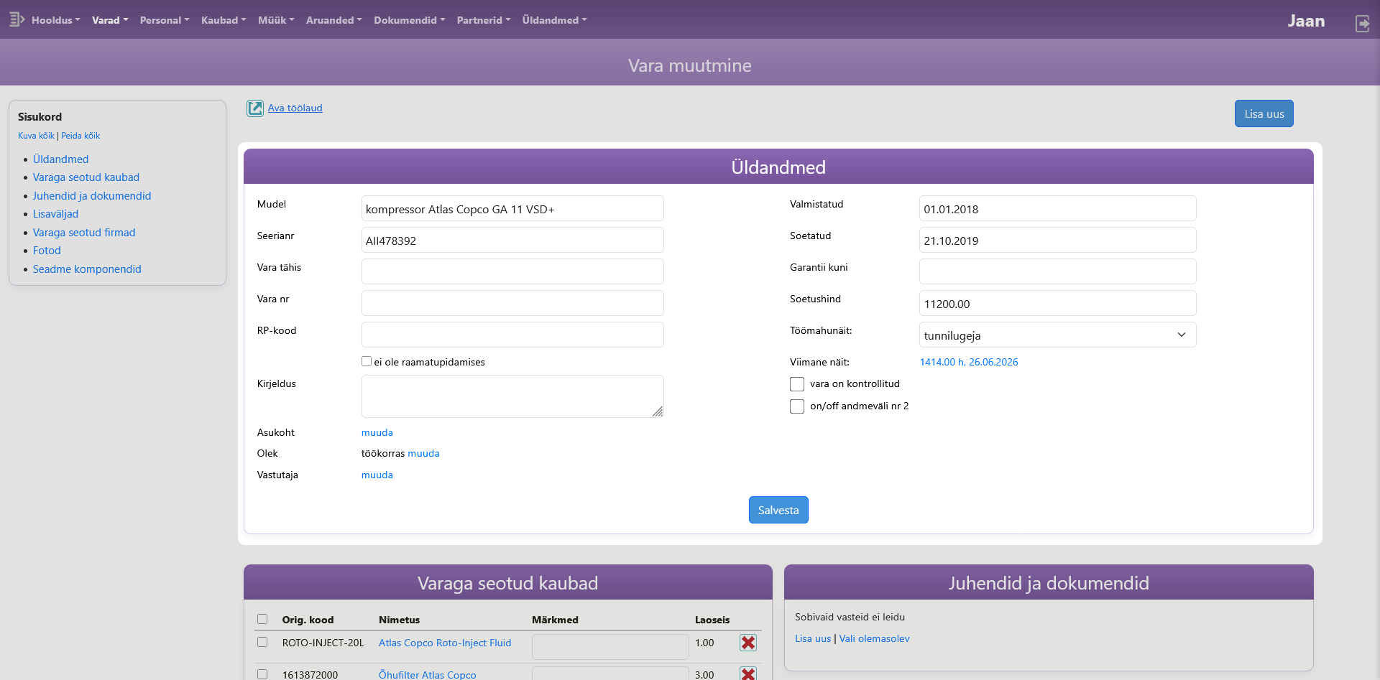Expand the Hooldus menu

tap(55, 20)
